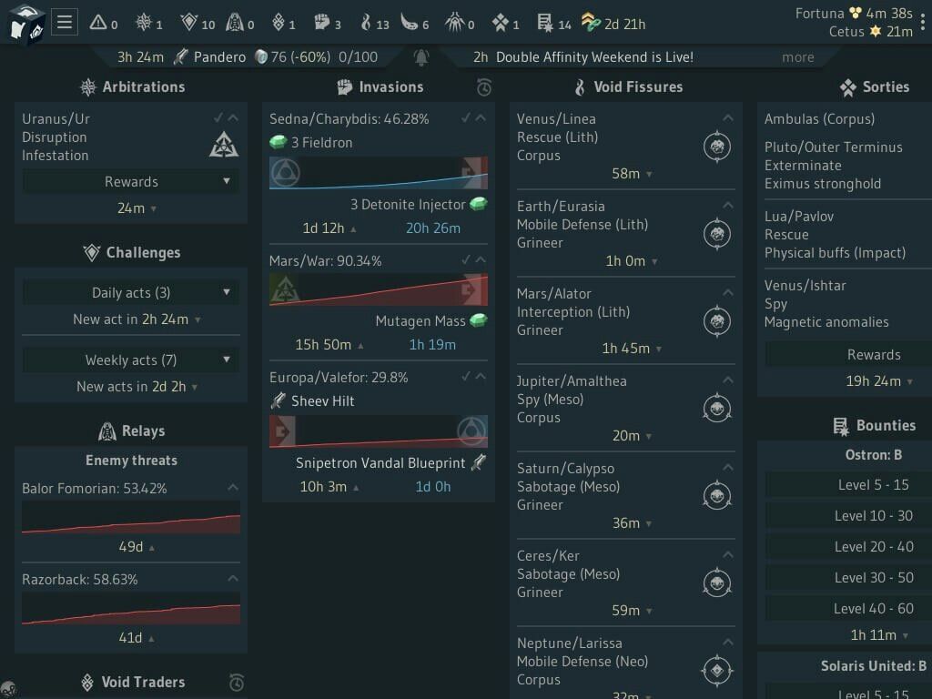Click the top bar icon showing 0 before sorties
The width and height of the screenshot is (932, 699).
click(454, 23)
